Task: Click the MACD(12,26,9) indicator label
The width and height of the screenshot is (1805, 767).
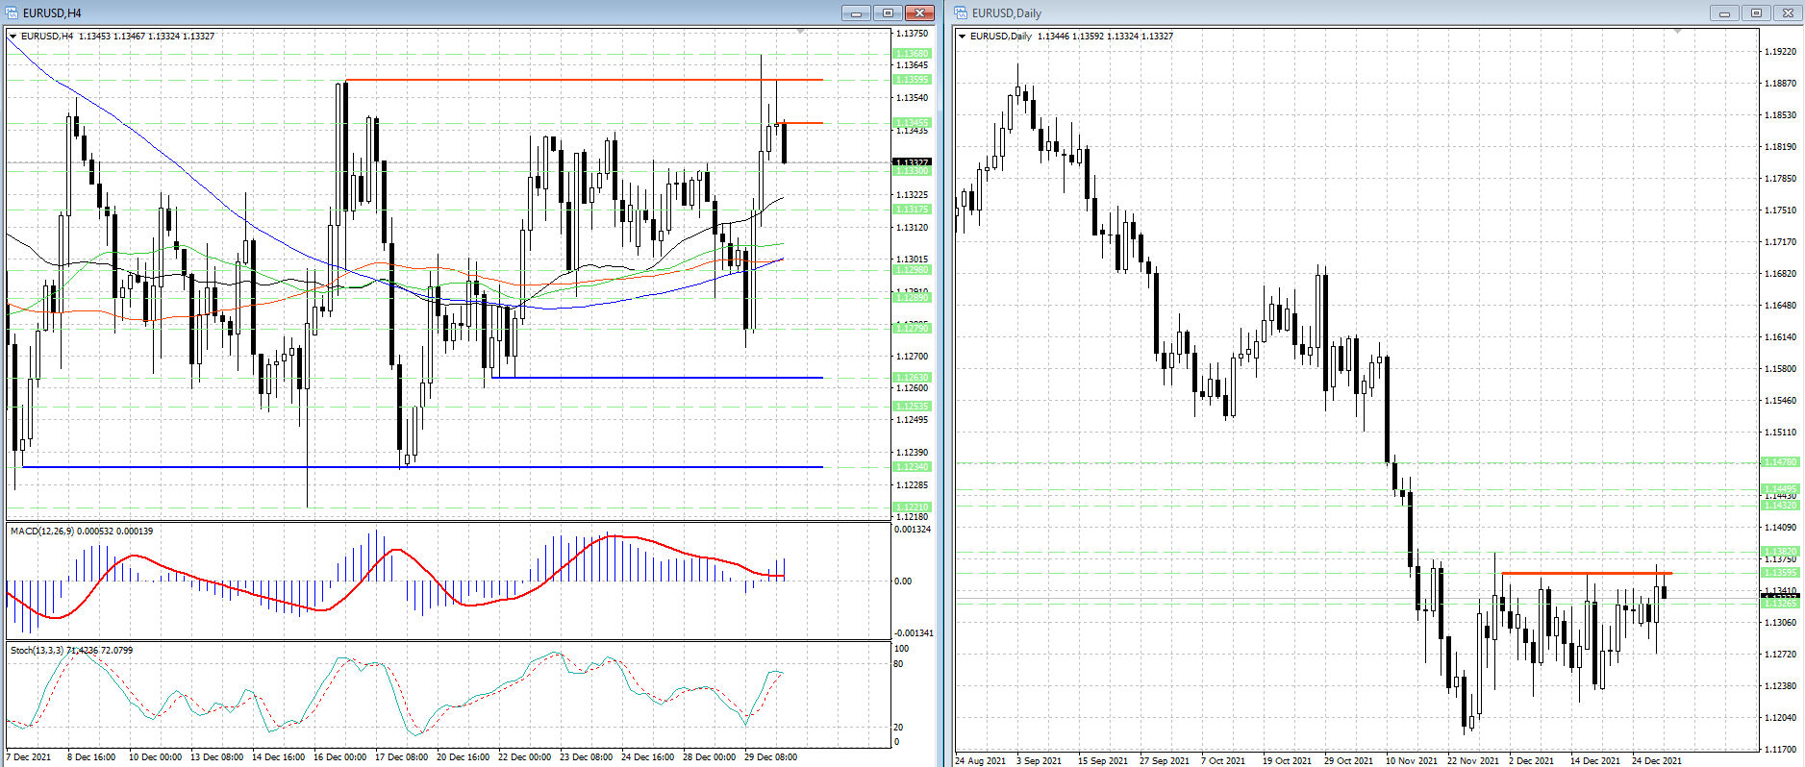Action: (81, 531)
